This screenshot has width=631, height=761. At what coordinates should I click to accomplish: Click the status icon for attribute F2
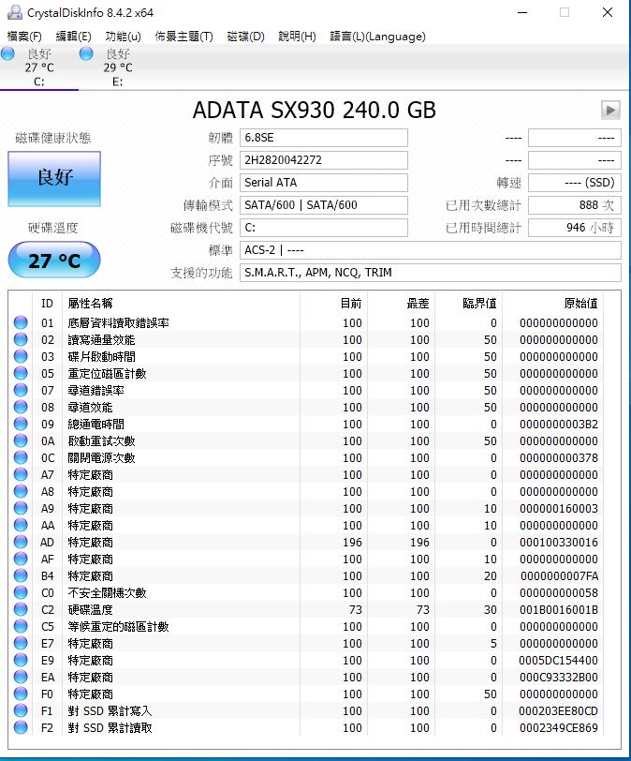pos(21,727)
